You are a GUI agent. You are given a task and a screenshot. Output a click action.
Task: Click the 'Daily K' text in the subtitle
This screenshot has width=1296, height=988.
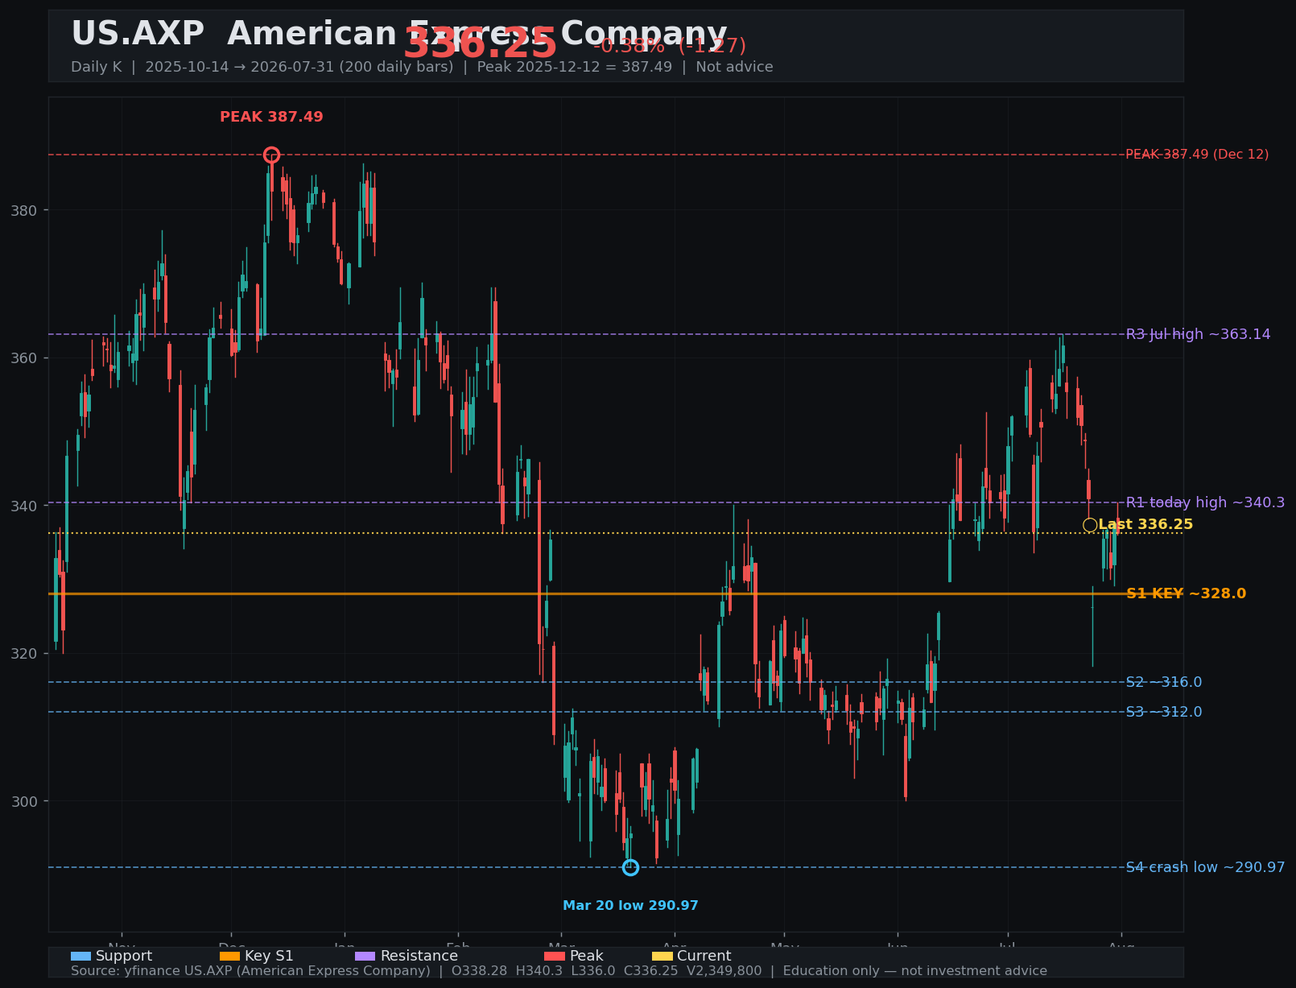coord(96,68)
